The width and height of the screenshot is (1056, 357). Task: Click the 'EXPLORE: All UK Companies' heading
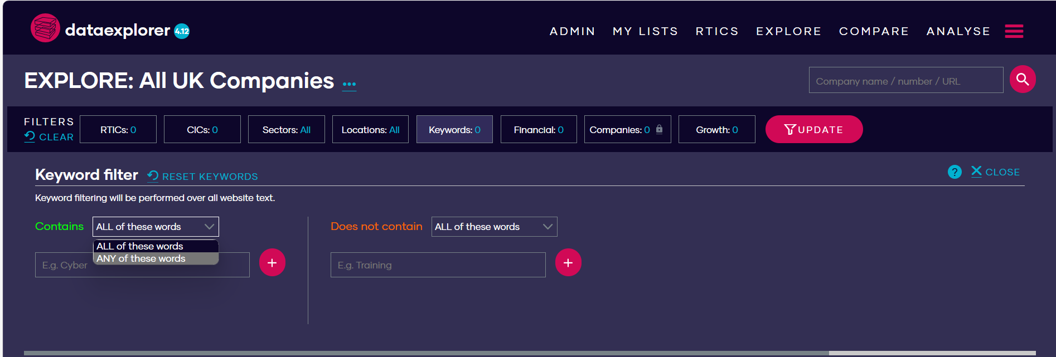(x=179, y=81)
